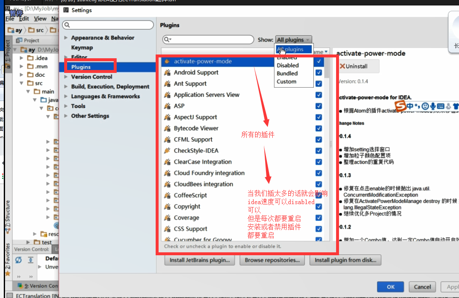Focus the plugins search field
The width and height of the screenshot is (459, 298).
pos(208,39)
